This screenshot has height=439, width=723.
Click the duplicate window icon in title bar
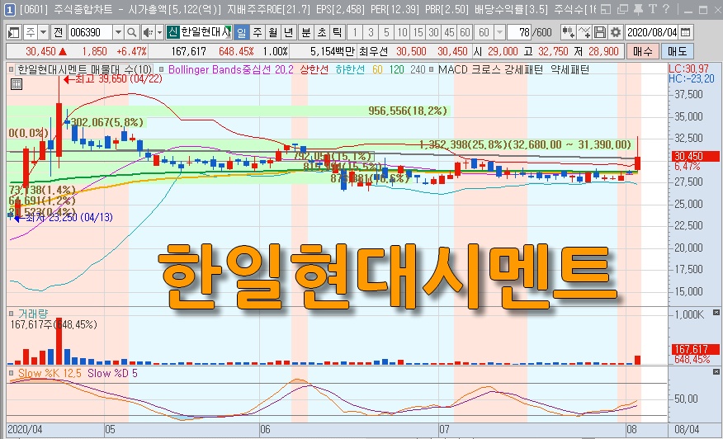pos(622,9)
